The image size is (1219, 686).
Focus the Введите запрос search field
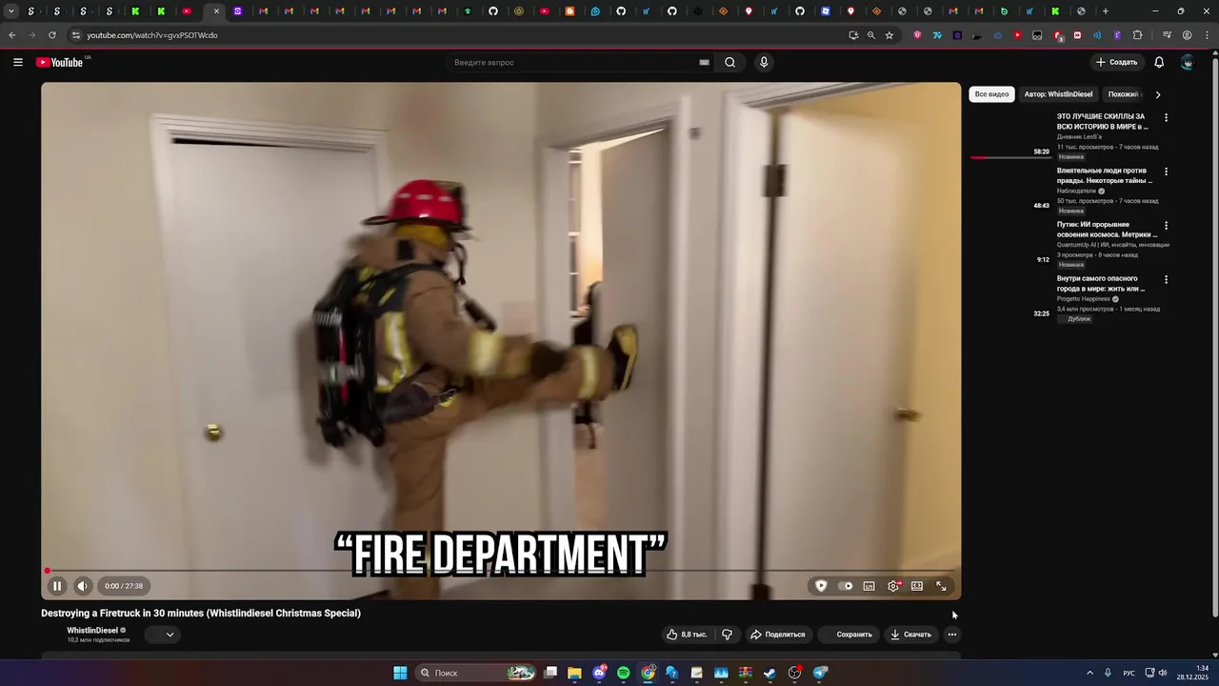coord(575,62)
